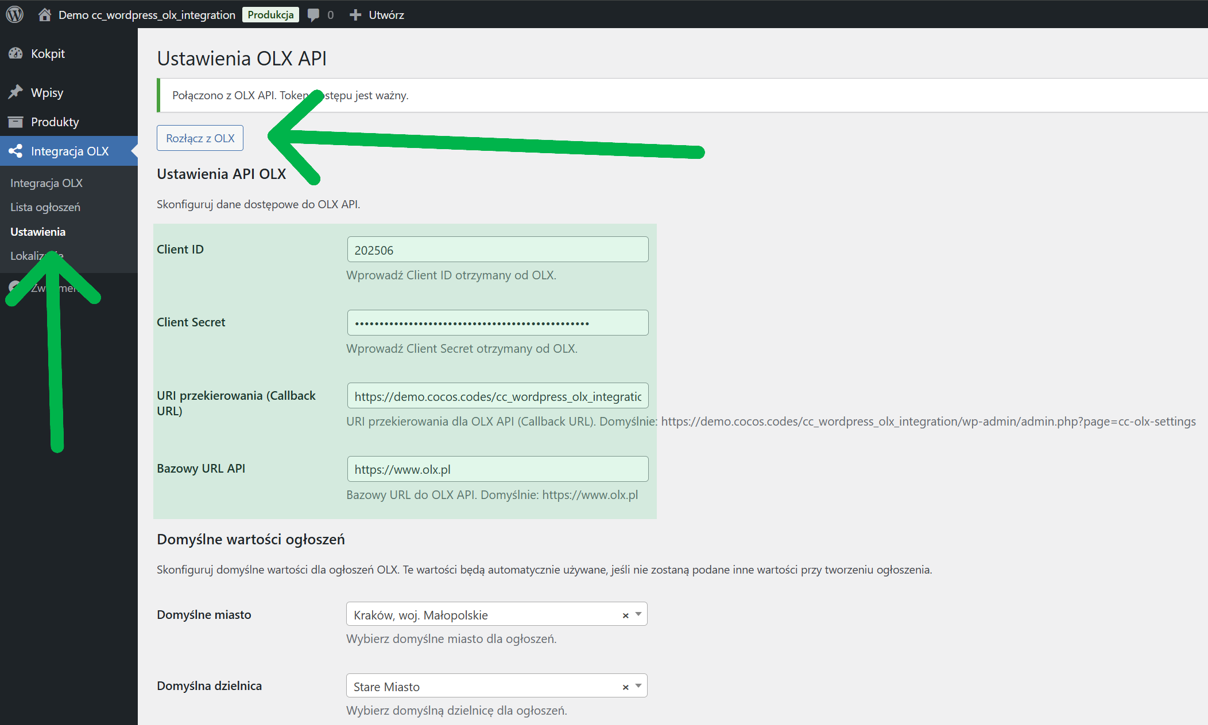Click the Bazowy URL do OLX API description
The height and width of the screenshot is (725, 1208).
tap(492, 494)
